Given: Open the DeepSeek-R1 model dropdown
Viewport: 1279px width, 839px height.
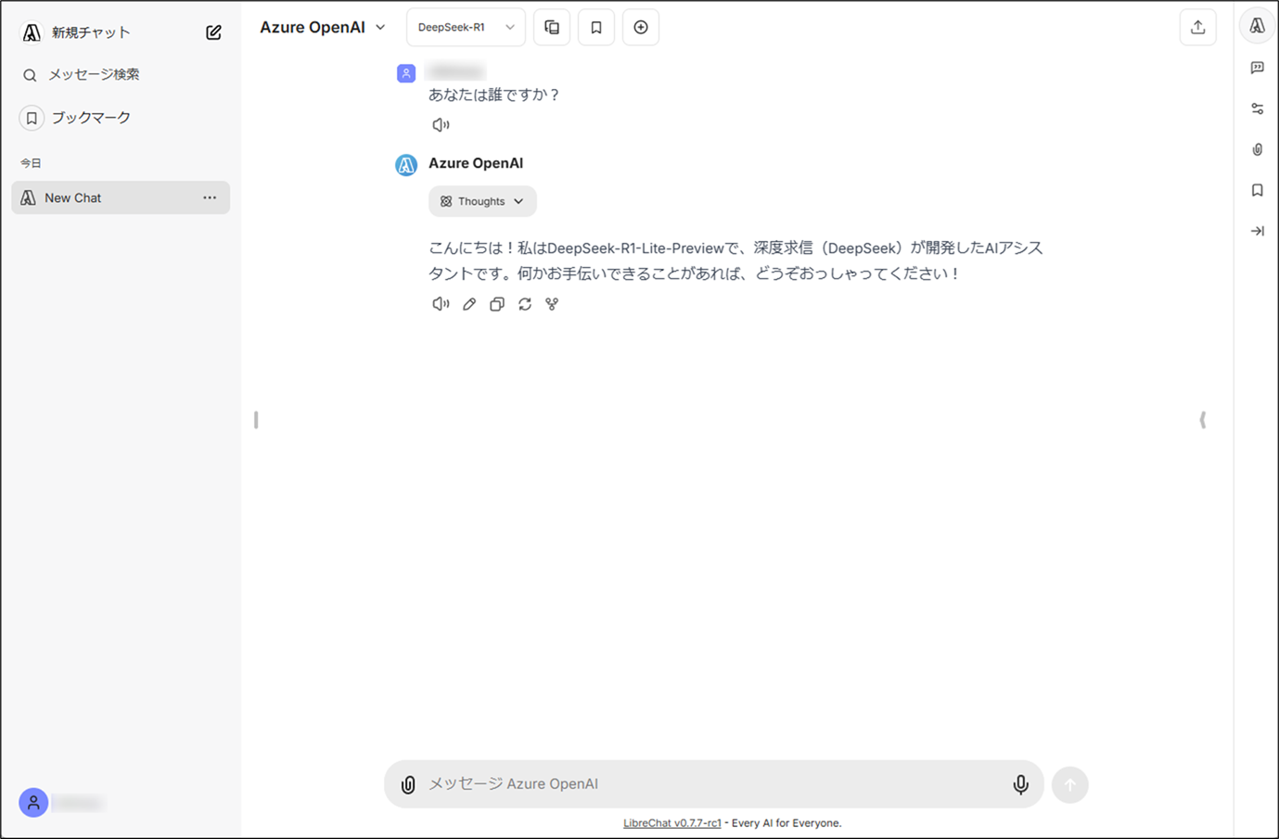Looking at the screenshot, I should (466, 27).
